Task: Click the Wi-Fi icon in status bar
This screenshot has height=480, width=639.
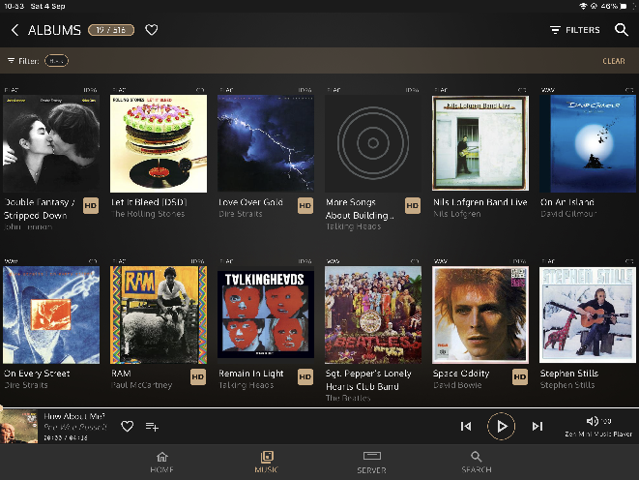Action: (x=583, y=6)
